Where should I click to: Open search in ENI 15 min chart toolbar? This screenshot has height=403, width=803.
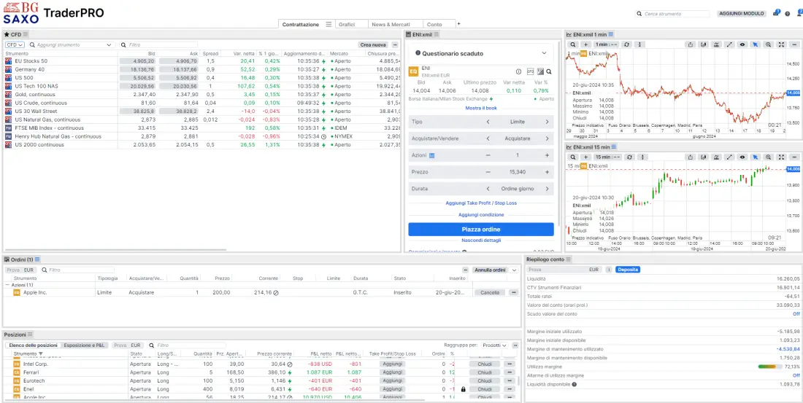click(x=574, y=157)
